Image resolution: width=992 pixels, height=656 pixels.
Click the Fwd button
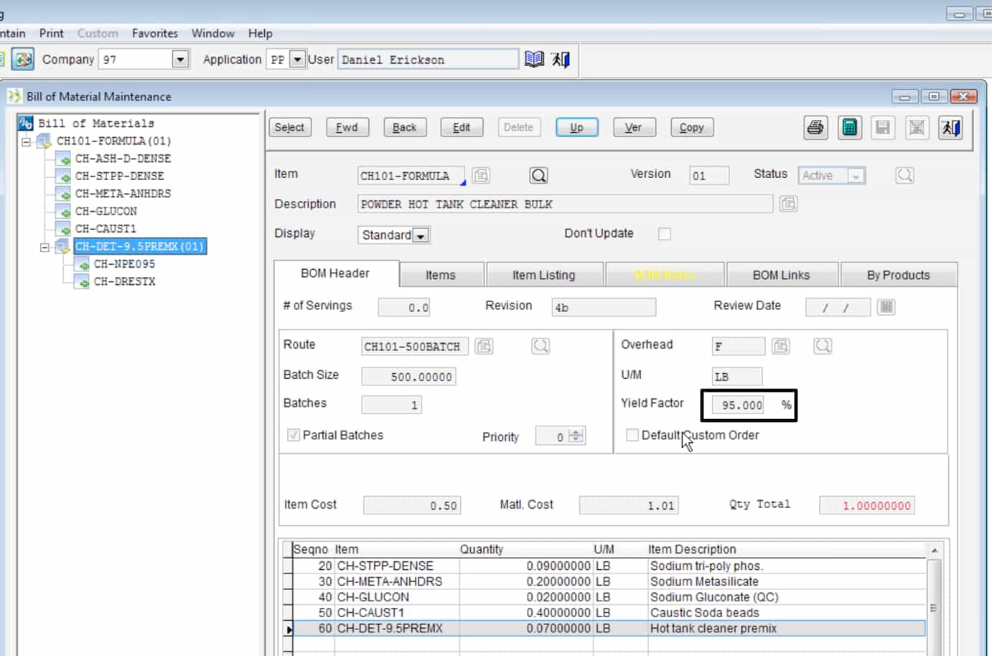pyautogui.click(x=347, y=127)
